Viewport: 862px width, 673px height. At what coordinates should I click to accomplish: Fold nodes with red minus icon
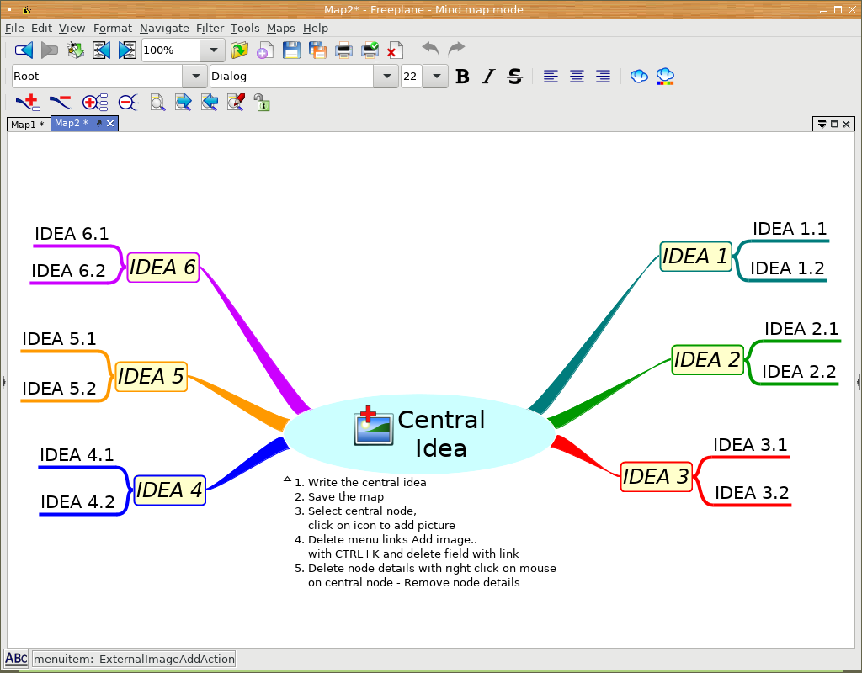click(128, 102)
